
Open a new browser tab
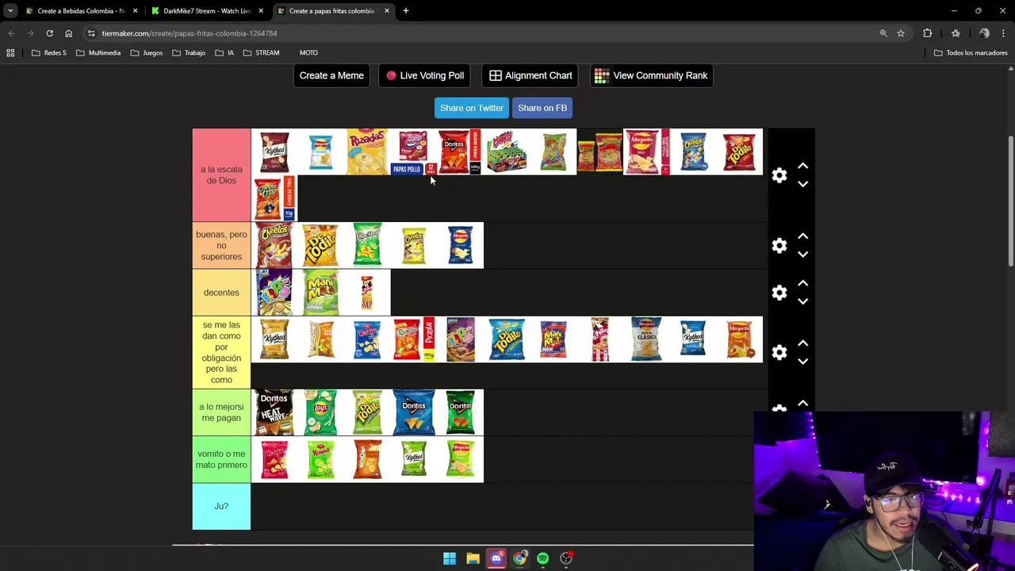coord(405,11)
